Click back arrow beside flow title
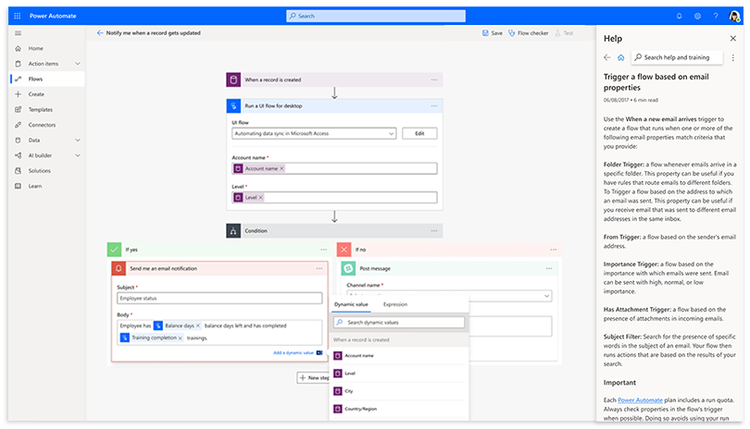Viewport: 750px width, 429px height. point(100,32)
